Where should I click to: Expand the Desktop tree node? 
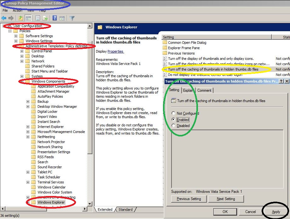[22, 56]
